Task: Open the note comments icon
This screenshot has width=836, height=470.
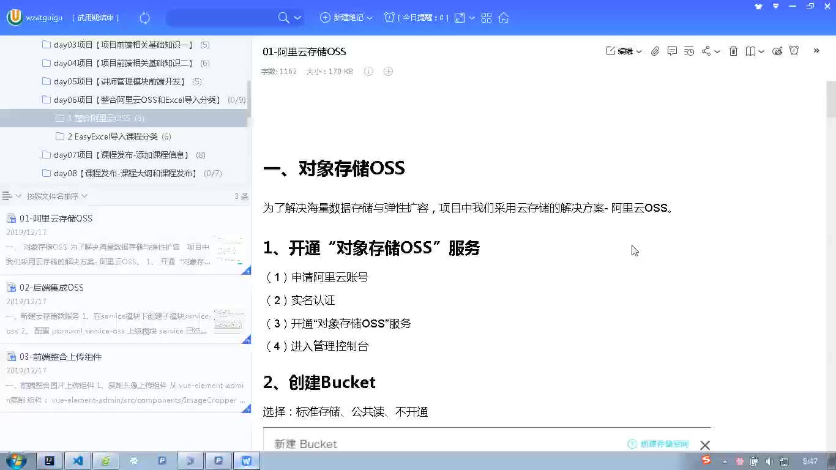Action: tap(672, 51)
